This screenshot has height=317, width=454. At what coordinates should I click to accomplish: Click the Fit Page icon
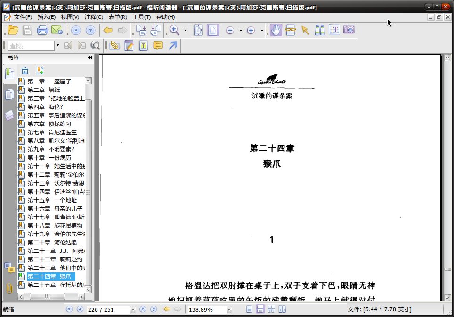(198, 30)
